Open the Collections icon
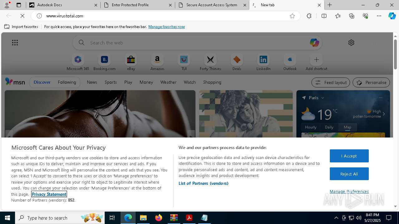This screenshot has height=224, width=399. [352, 16]
